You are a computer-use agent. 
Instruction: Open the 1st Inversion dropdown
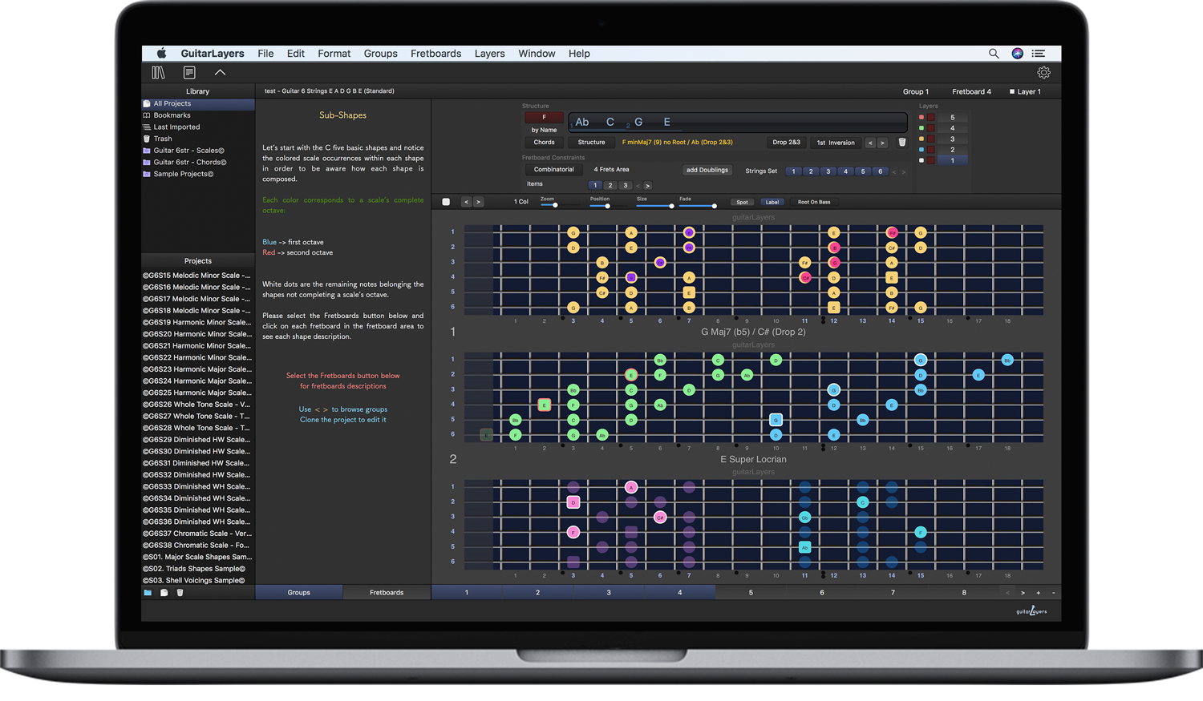pos(835,143)
